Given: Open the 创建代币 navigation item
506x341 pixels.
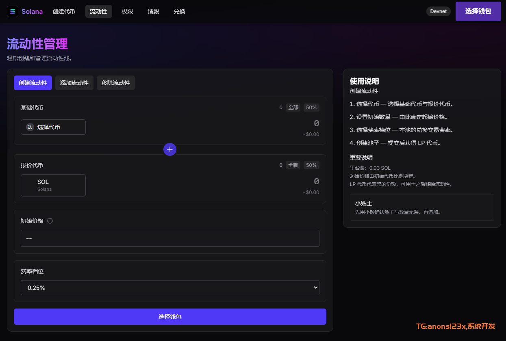Looking at the screenshot, I should point(64,11).
